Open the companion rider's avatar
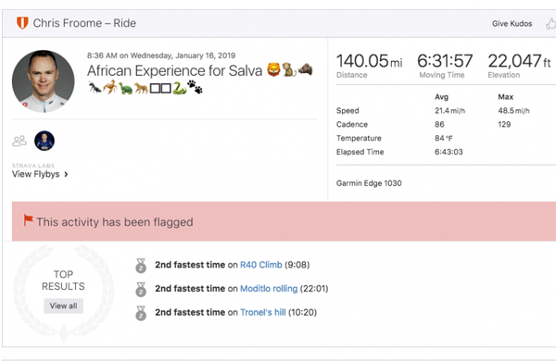The image size is (556, 361). point(44,141)
